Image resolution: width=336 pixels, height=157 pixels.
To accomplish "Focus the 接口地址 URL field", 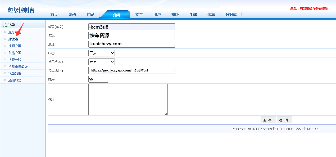I will coord(131,70).
